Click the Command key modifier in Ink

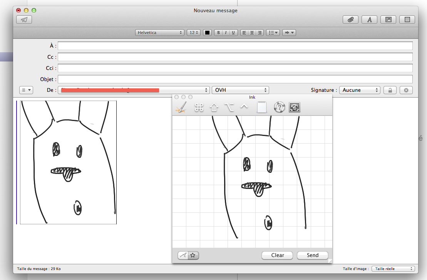(x=199, y=108)
